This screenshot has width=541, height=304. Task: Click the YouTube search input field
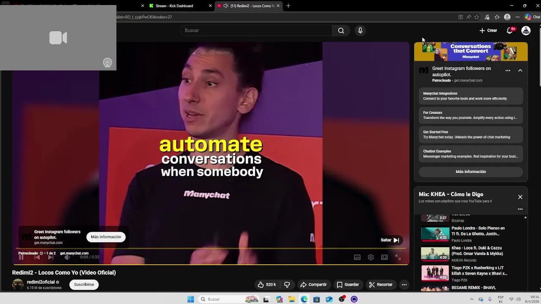(256, 30)
